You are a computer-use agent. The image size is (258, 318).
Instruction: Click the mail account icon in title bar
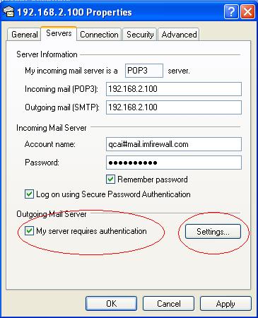[8, 12]
